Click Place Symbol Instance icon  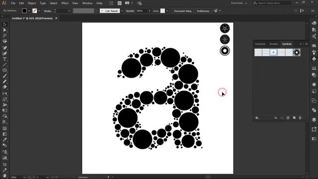click(276, 118)
